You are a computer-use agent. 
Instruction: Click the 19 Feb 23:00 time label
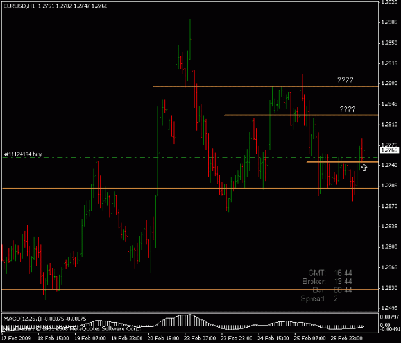[126, 338]
